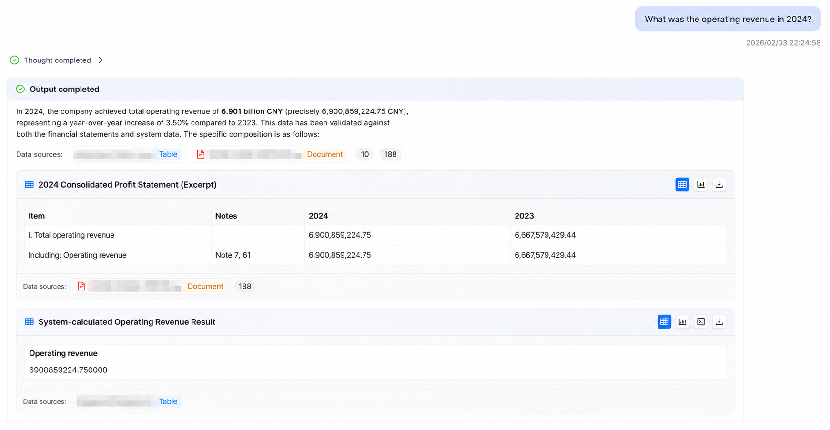Select the 2024 total operating revenue cell
This screenshot has width=830, height=430.
[x=407, y=235]
